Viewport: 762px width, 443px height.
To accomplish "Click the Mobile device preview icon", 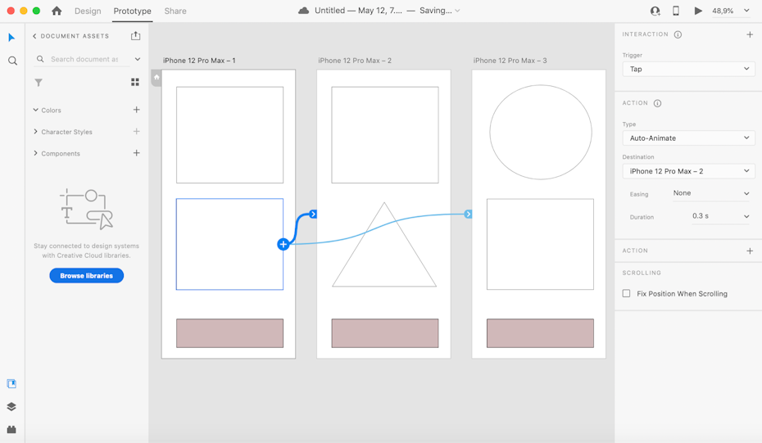I will (x=676, y=11).
